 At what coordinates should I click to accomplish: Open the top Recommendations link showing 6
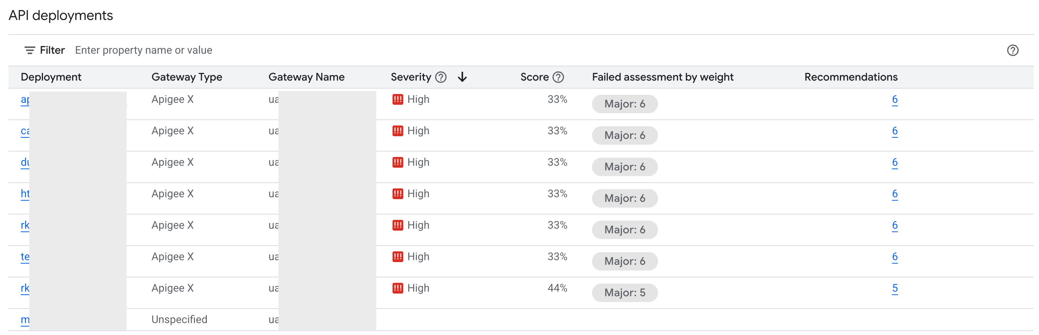(x=895, y=99)
